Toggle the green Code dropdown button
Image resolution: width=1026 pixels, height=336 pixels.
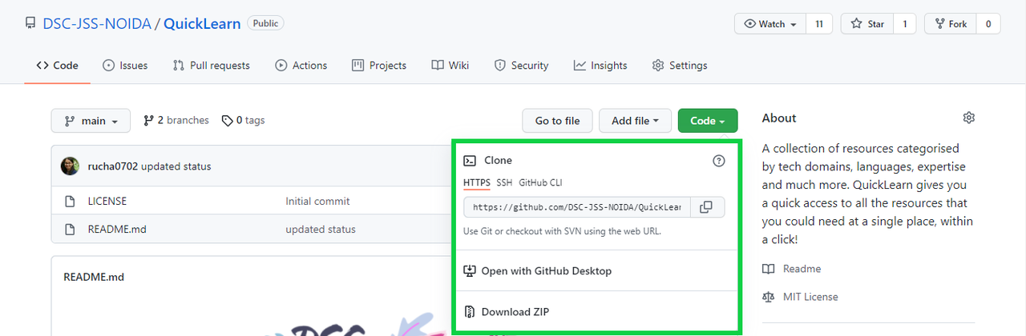pos(708,121)
